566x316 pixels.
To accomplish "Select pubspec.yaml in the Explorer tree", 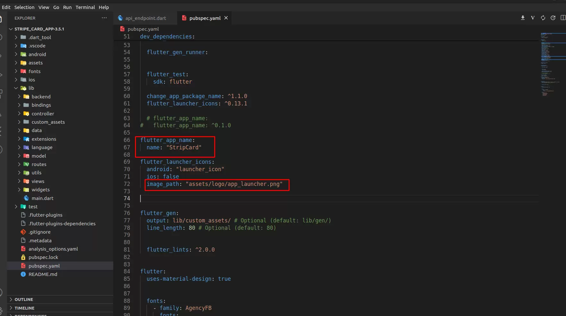I will click(60, 266).
